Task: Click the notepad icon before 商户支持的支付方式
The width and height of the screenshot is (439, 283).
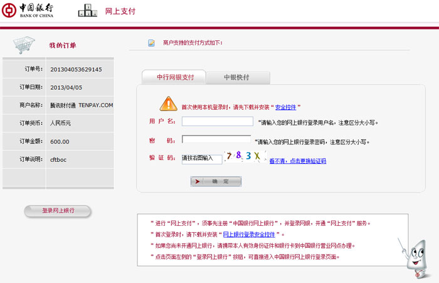Action: pyautogui.click(x=151, y=43)
